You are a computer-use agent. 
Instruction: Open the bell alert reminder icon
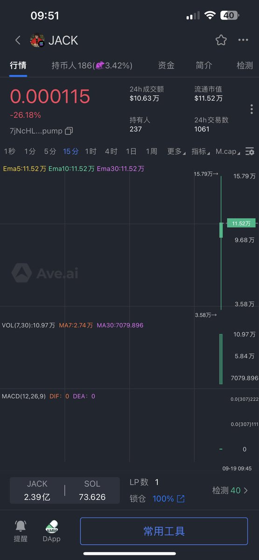coord(21,526)
